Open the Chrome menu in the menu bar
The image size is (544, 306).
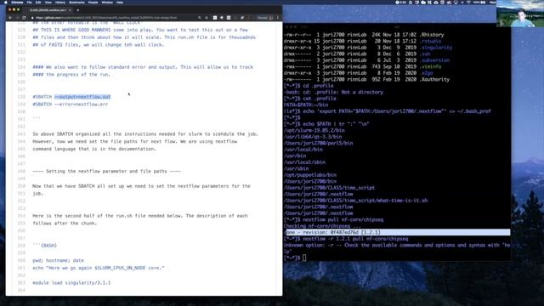point(17,2)
